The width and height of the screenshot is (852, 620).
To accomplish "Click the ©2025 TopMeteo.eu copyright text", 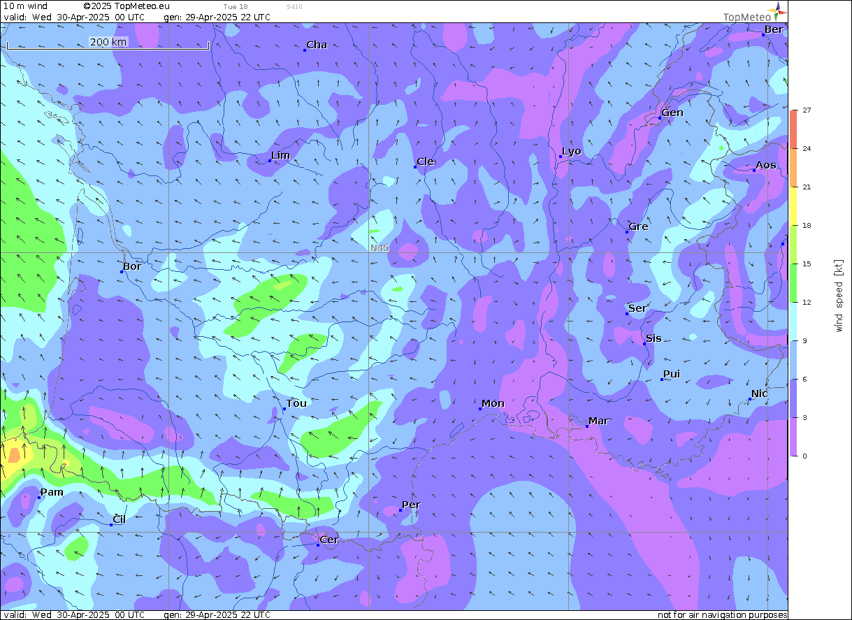I will 127,6.
